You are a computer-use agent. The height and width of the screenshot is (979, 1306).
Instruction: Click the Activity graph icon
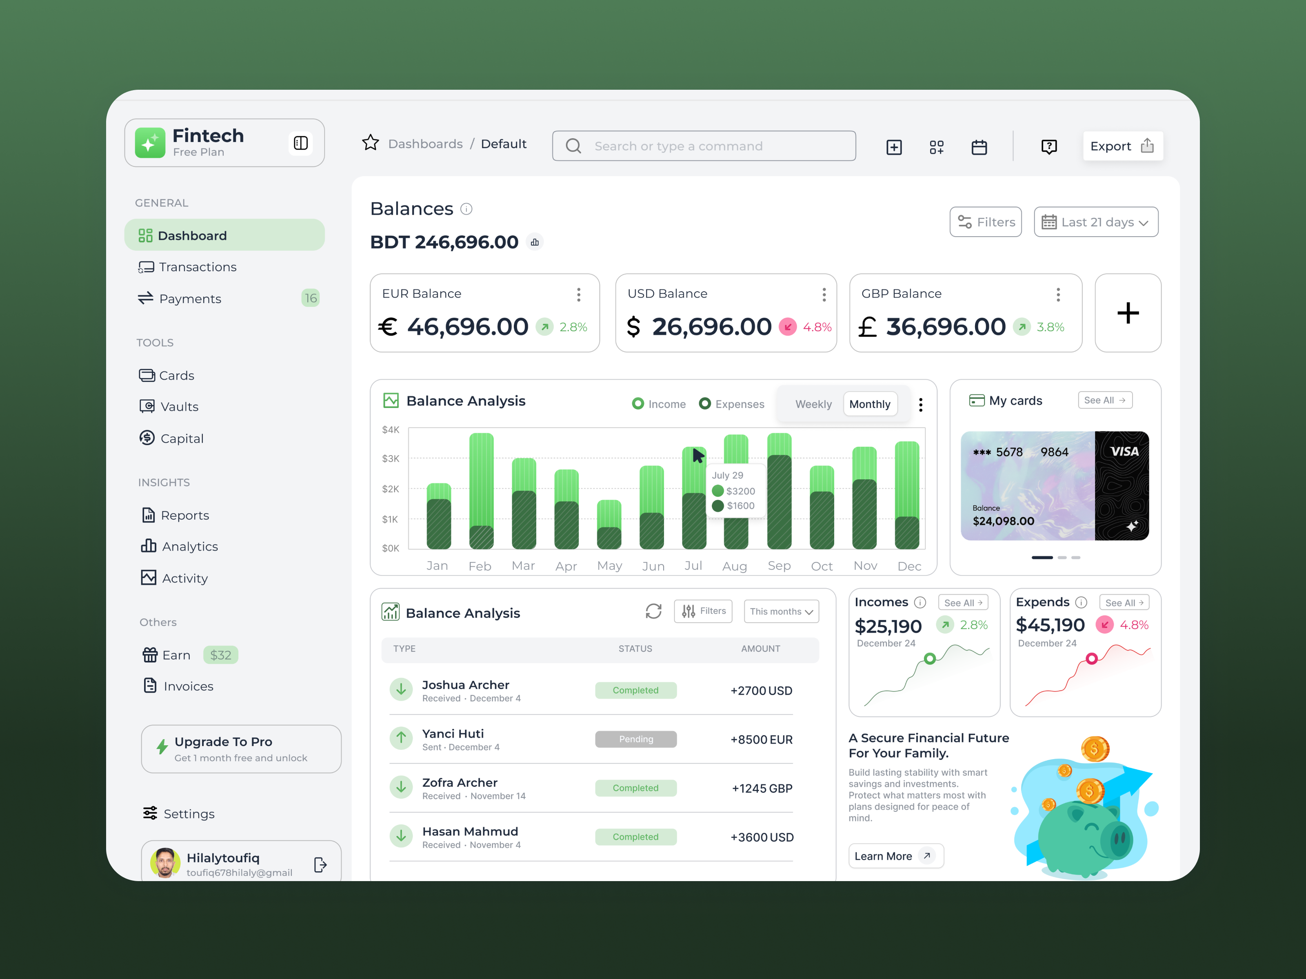tap(148, 578)
